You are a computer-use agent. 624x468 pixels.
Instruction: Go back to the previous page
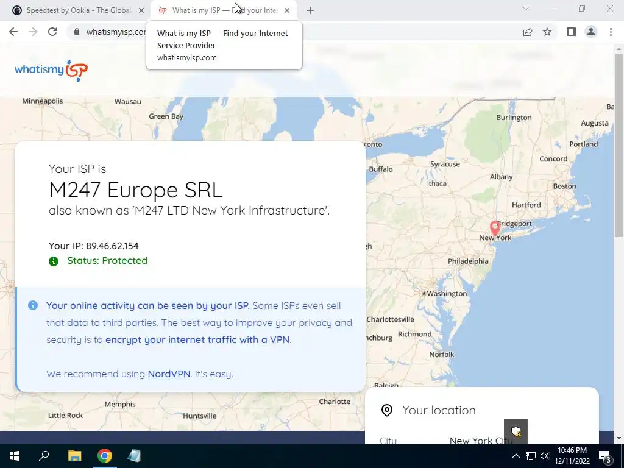[x=13, y=32]
